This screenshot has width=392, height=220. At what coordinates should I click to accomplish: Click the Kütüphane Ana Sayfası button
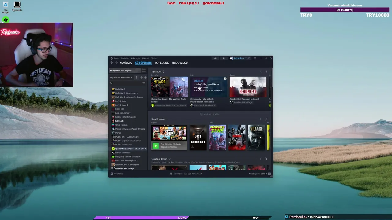tap(125, 71)
